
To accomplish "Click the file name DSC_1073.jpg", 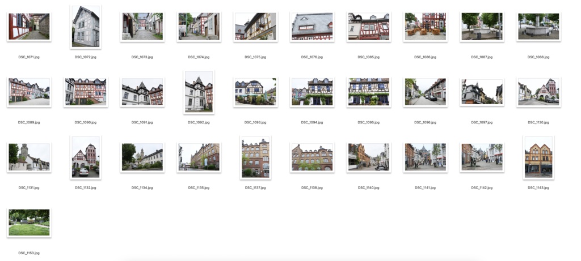I will (142, 57).
